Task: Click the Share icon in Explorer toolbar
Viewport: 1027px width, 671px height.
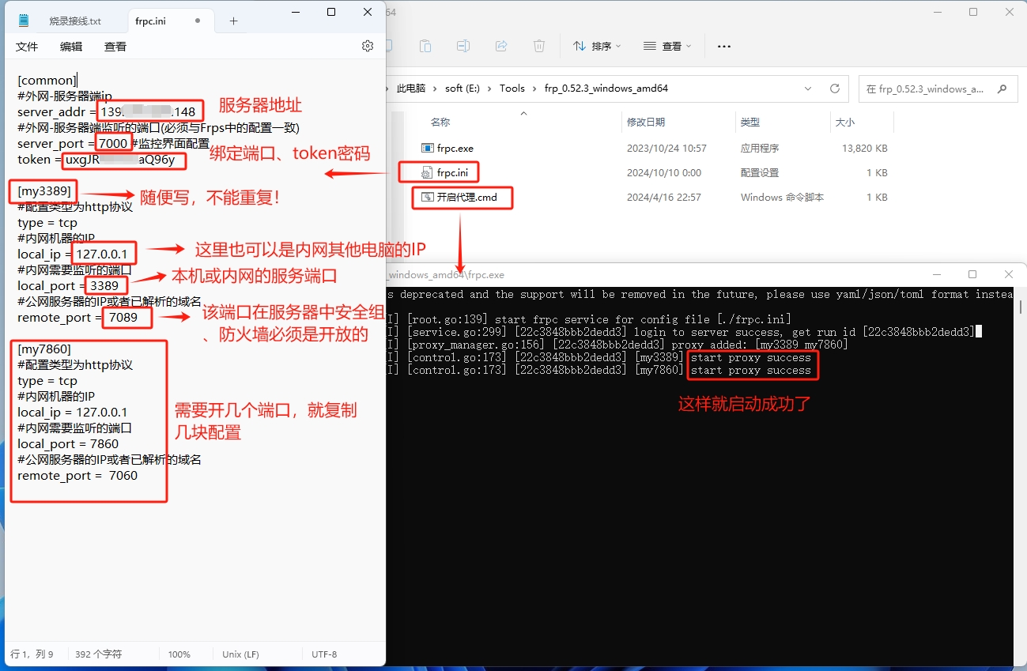Action: [x=501, y=47]
